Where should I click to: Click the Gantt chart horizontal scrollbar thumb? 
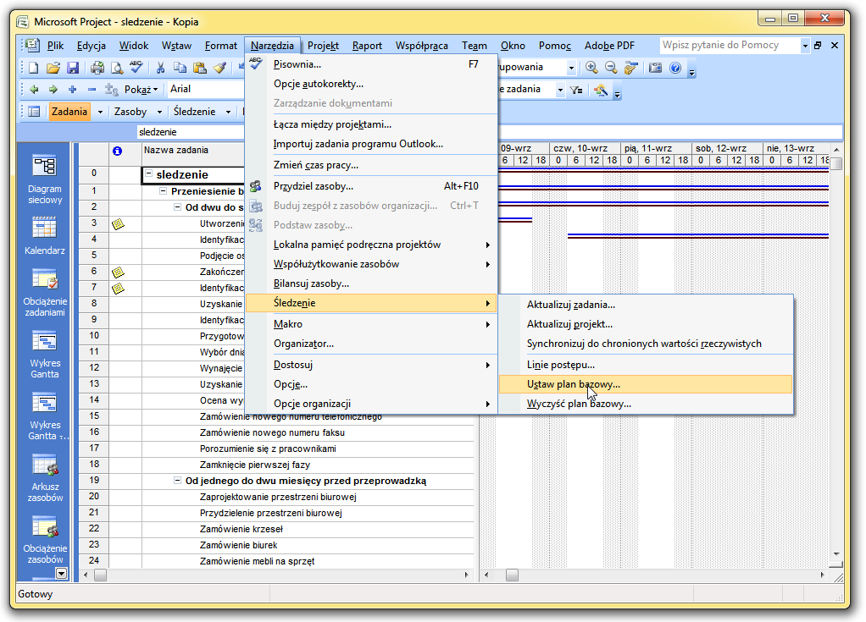512,575
